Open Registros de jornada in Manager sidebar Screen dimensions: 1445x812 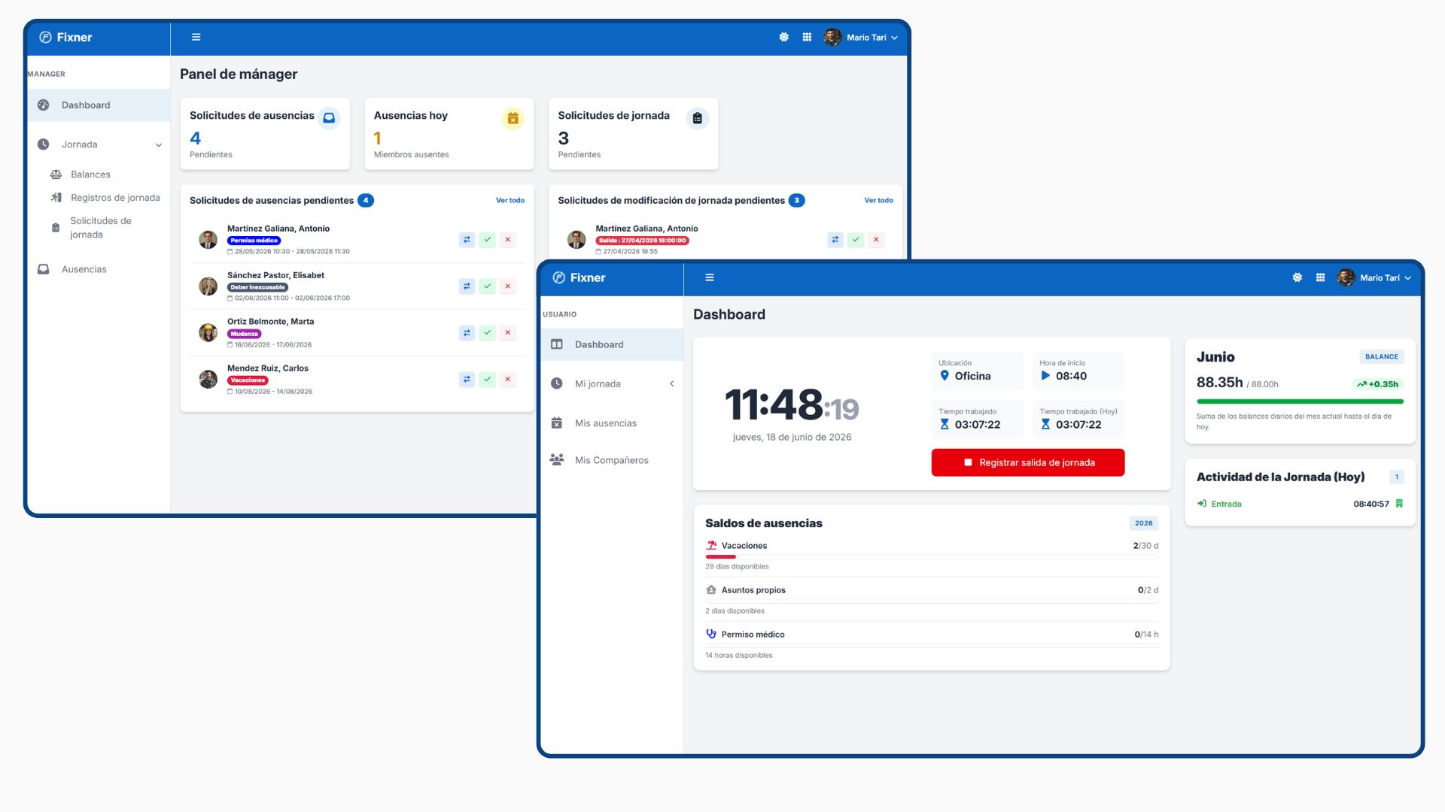pos(105,198)
